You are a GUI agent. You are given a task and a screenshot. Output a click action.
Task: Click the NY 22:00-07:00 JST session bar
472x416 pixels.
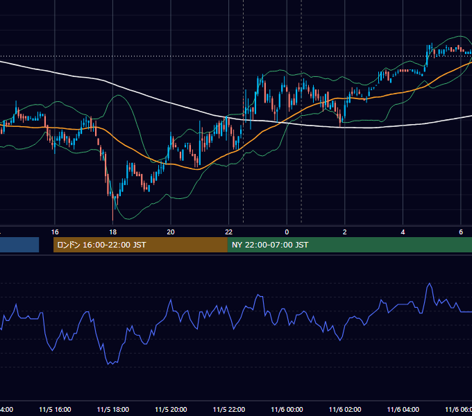coord(349,245)
